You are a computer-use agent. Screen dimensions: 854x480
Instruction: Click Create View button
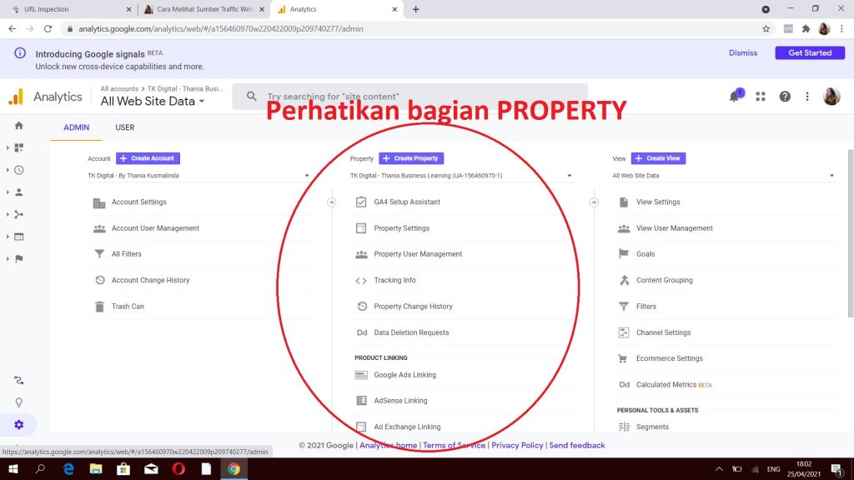coord(658,158)
